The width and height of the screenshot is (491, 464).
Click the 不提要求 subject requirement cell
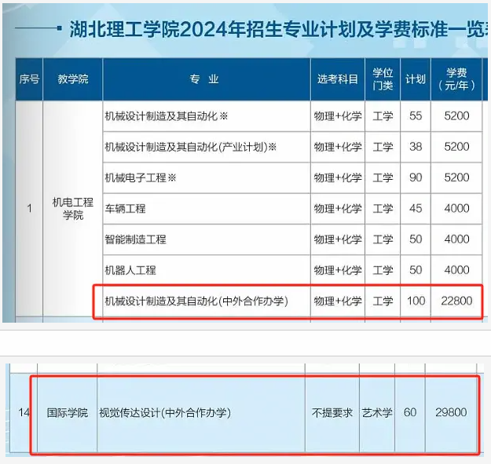pyautogui.click(x=332, y=412)
